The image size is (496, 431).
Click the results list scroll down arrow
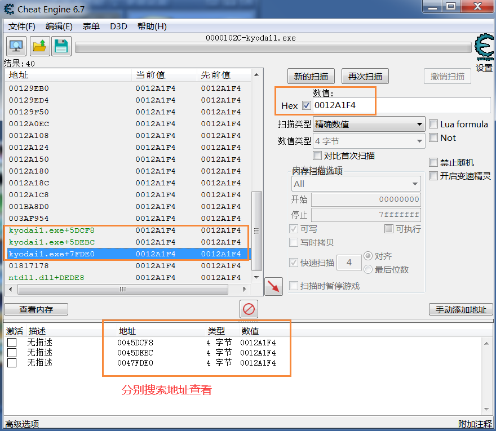[256, 277]
